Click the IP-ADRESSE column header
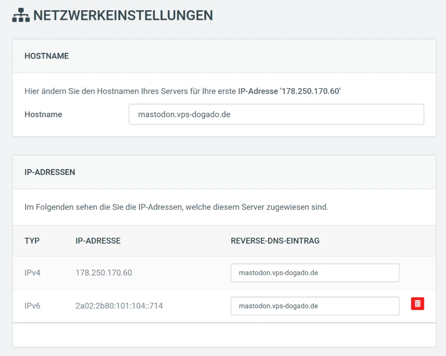 click(98, 241)
